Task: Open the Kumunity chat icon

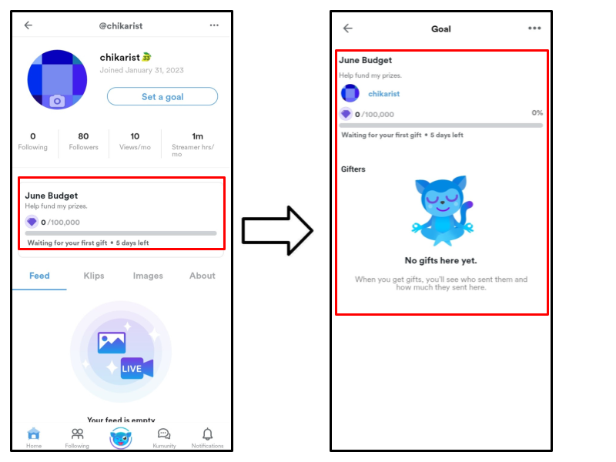Action: pyautogui.click(x=164, y=434)
